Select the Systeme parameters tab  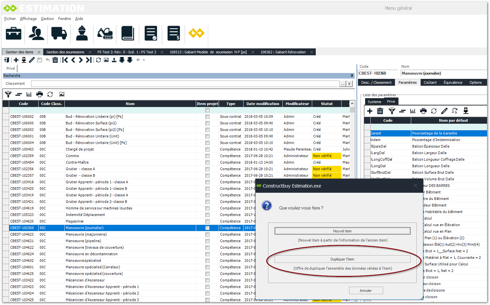(374, 101)
